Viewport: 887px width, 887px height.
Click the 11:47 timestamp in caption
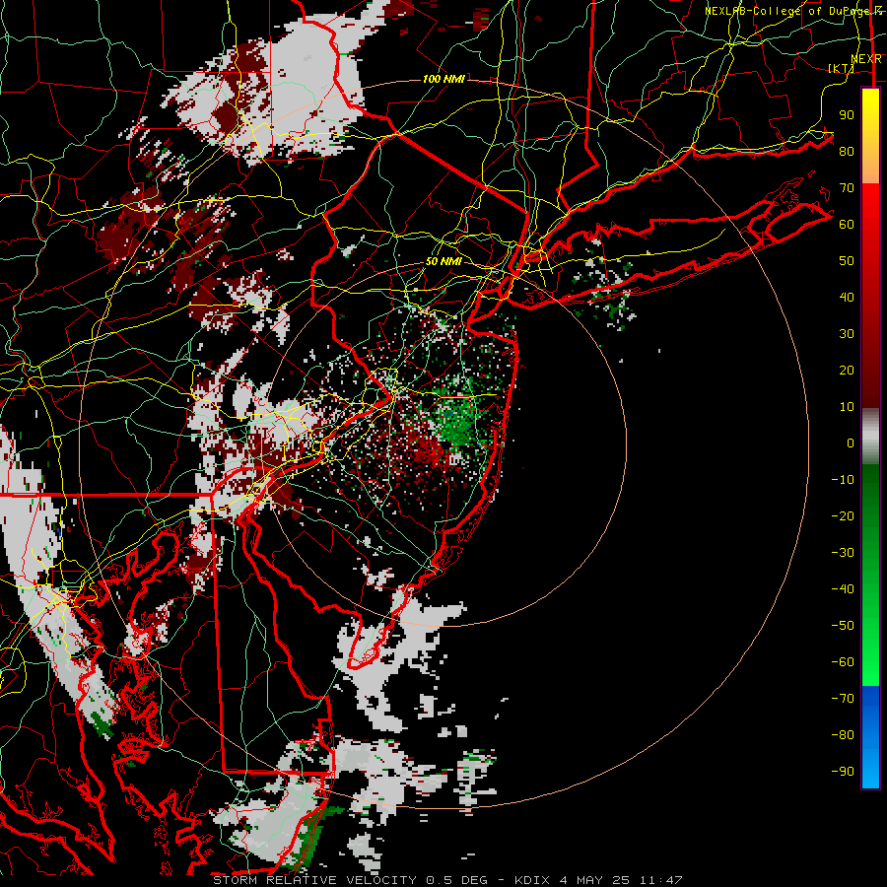(x=660, y=880)
